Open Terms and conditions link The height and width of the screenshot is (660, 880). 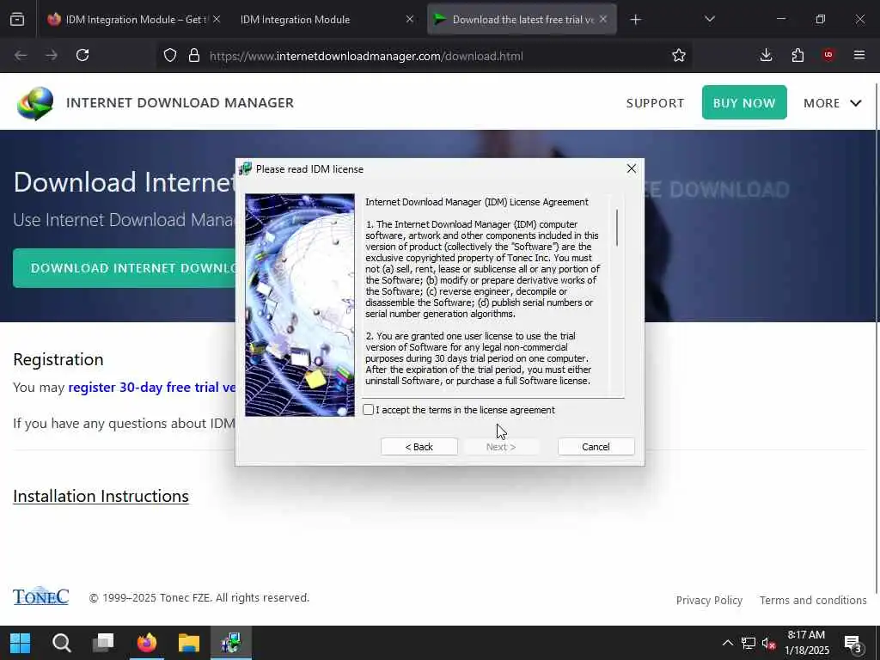click(x=813, y=600)
